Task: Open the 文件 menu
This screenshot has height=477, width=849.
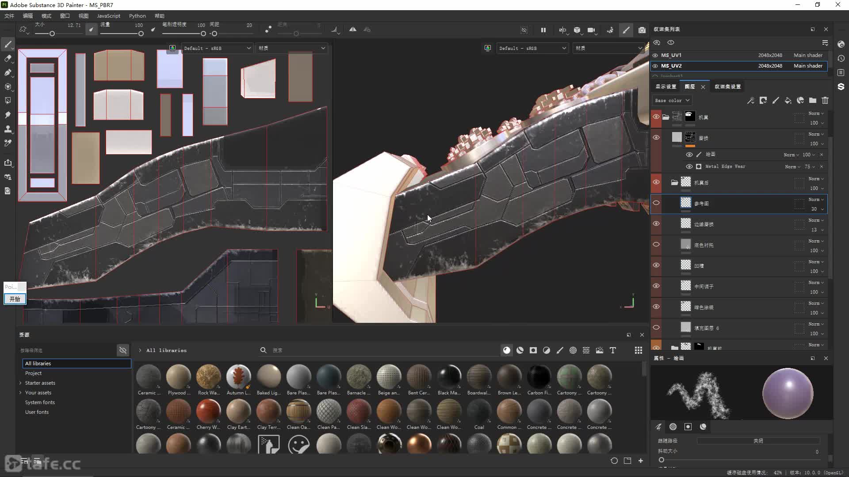Action: (9, 16)
